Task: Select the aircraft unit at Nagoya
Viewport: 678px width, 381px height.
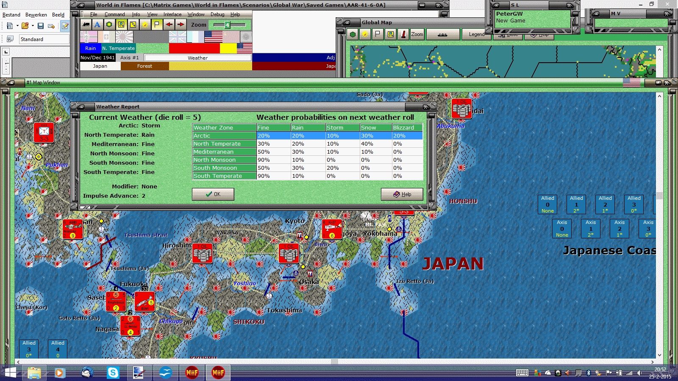Action: pos(332,229)
